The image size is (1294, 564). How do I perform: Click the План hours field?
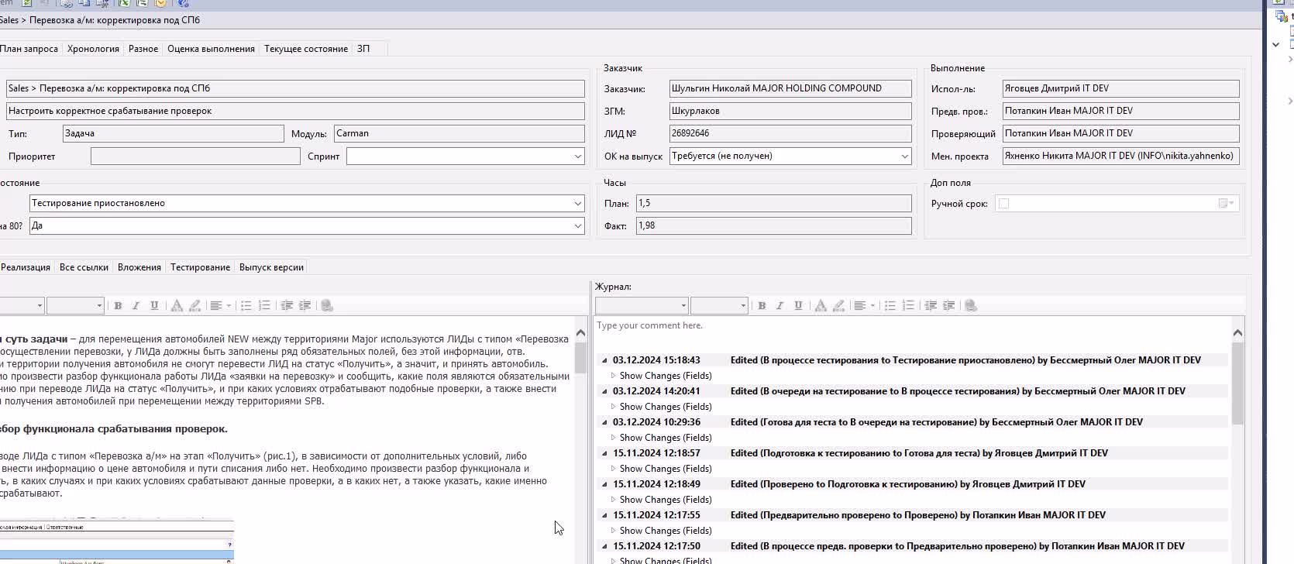pos(773,204)
